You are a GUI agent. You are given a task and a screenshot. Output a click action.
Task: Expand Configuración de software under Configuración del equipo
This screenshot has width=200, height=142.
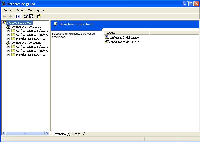[9, 31]
